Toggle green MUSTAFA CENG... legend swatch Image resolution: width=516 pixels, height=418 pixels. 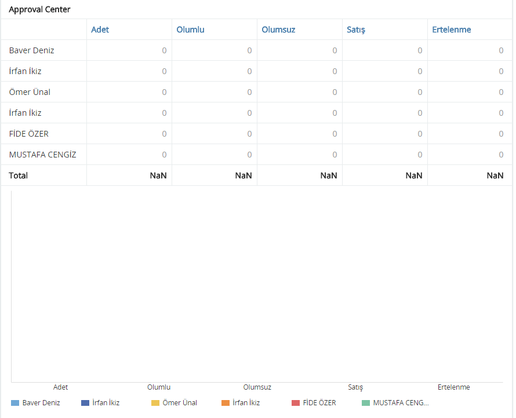[366, 403]
